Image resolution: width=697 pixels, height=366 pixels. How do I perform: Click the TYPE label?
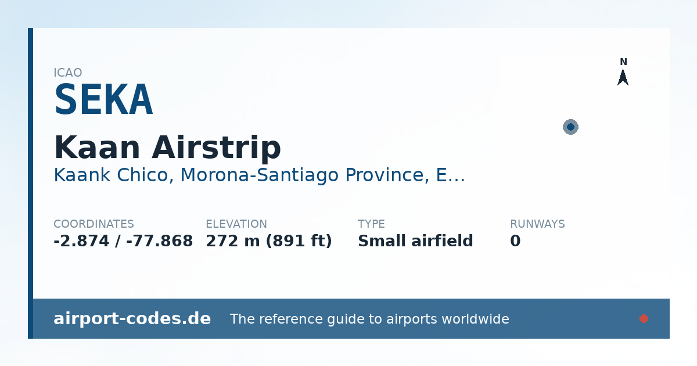click(371, 224)
